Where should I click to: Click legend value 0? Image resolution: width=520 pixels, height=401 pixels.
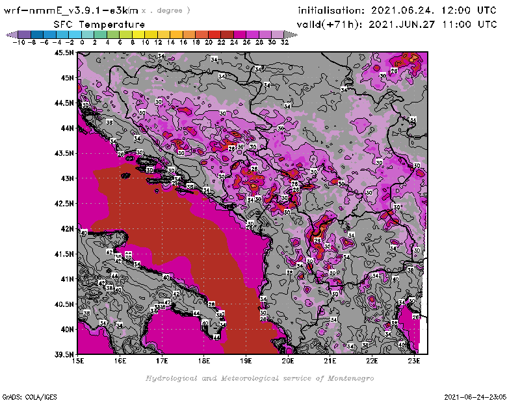pyautogui.click(x=82, y=42)
